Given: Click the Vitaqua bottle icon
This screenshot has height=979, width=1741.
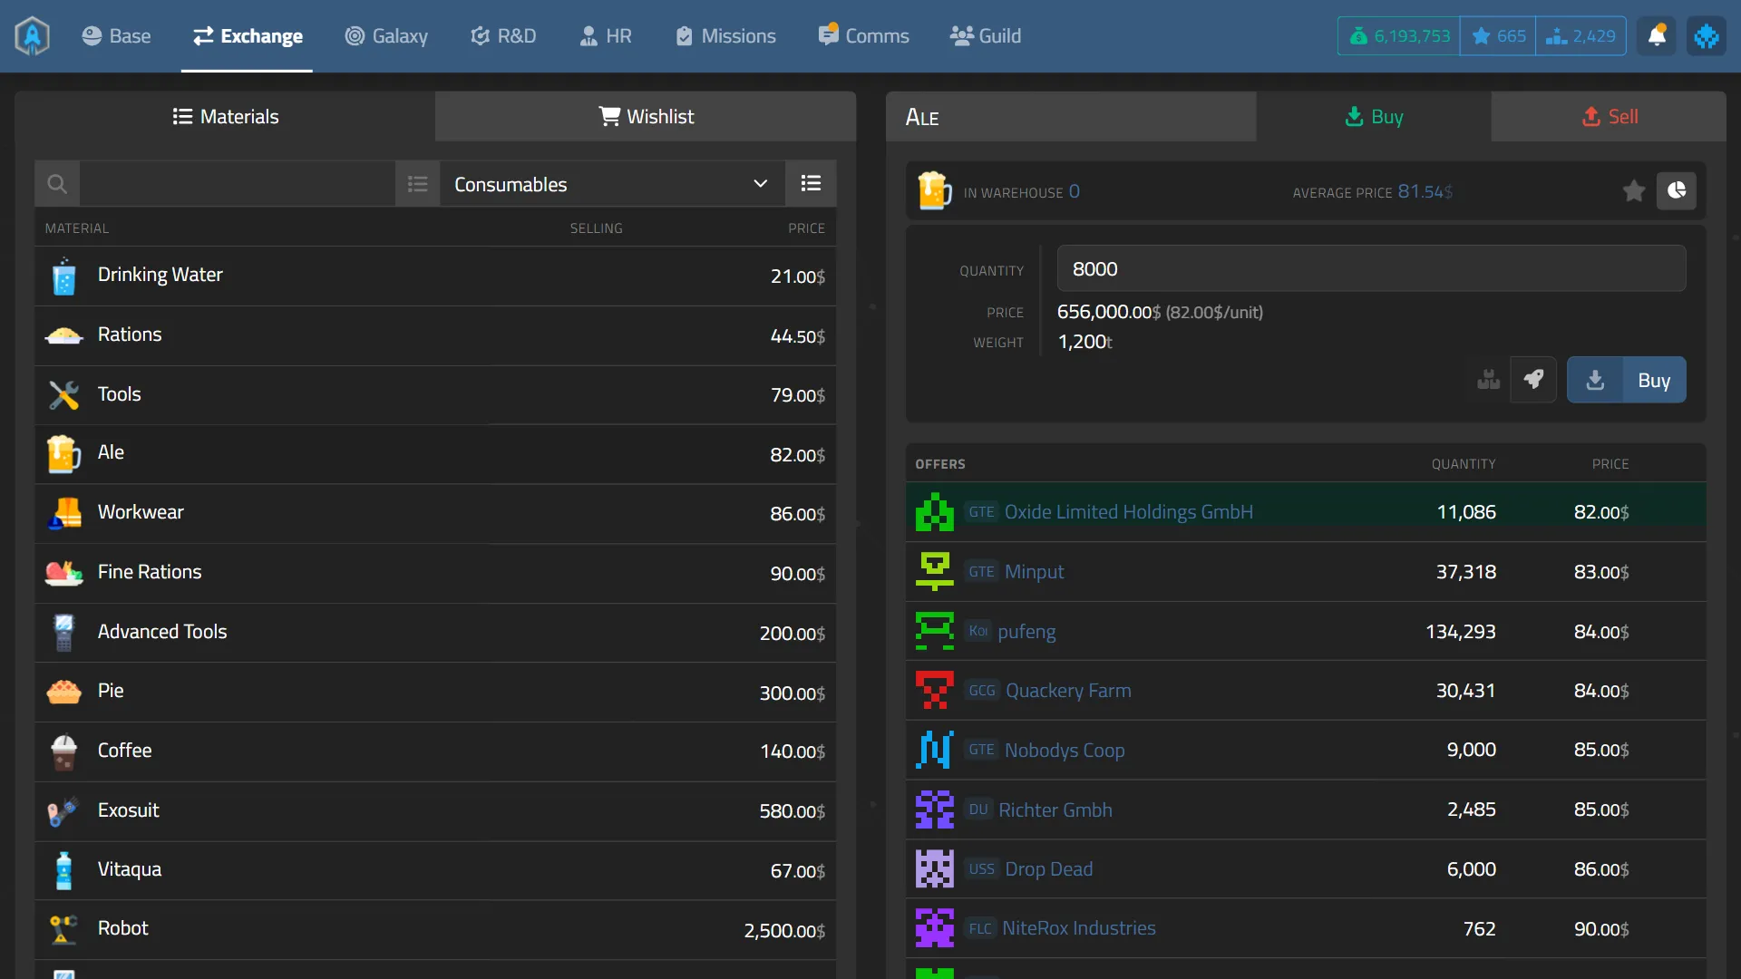Looking at the screenshot, I should 63,870.
